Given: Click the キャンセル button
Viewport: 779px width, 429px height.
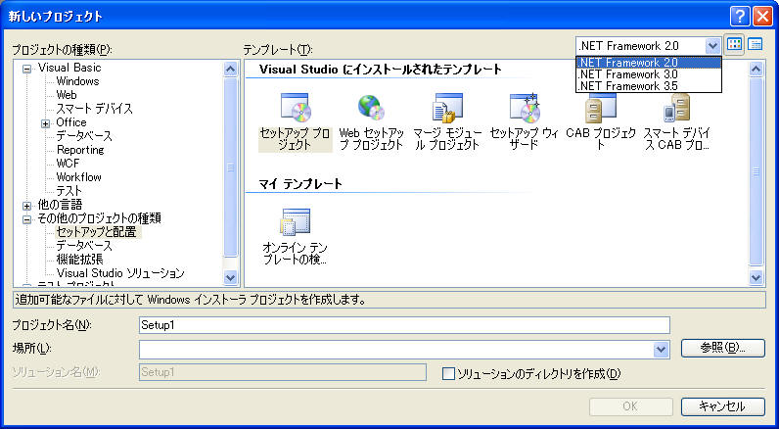Looking at the screenshot, I should pos(723,406).
